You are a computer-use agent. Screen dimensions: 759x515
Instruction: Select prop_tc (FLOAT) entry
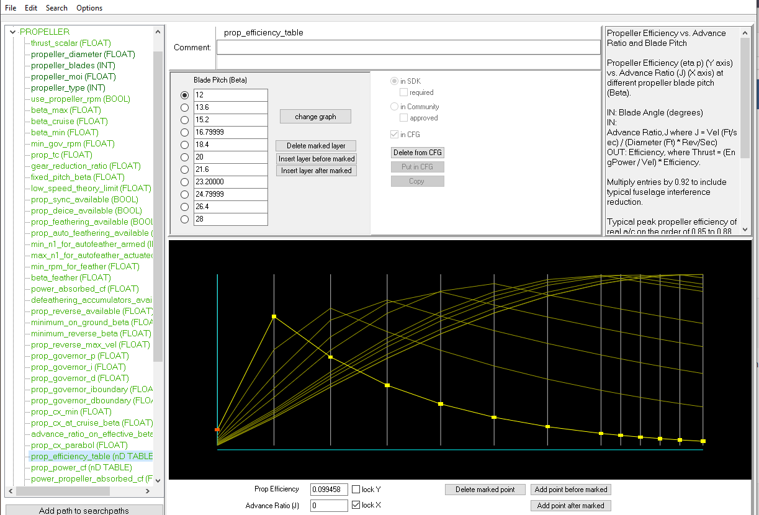(x=61, y=154)
